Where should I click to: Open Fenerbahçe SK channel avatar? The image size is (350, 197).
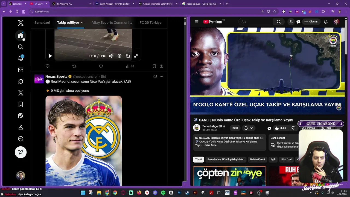point(197,128)
